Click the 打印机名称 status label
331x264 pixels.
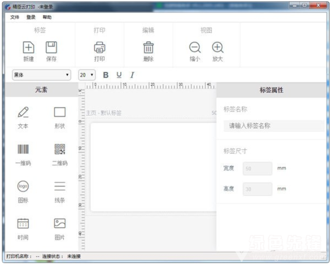(x=19, y=256)
